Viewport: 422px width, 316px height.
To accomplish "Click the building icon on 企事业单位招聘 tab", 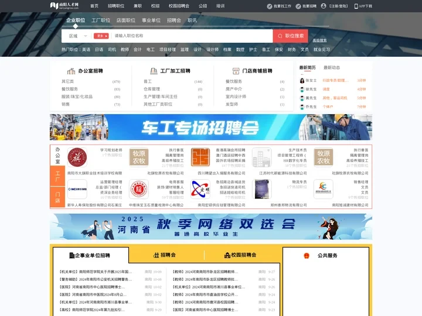I will pyautogui.click(x=72, y=255).
